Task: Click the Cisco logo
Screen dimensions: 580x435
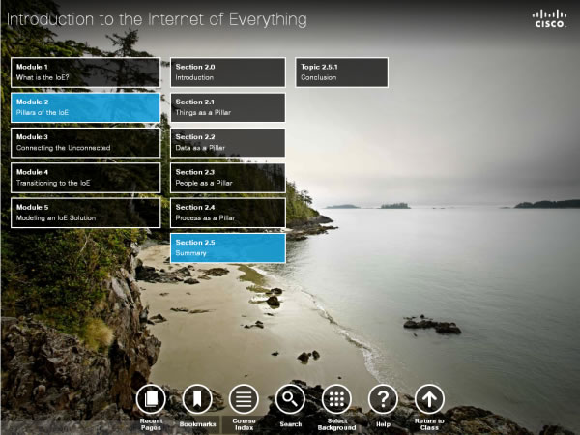Action: [548, 18]
